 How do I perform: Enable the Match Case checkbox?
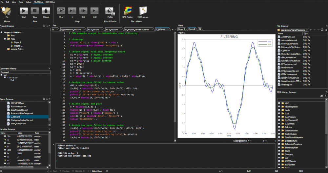(90, 171)
